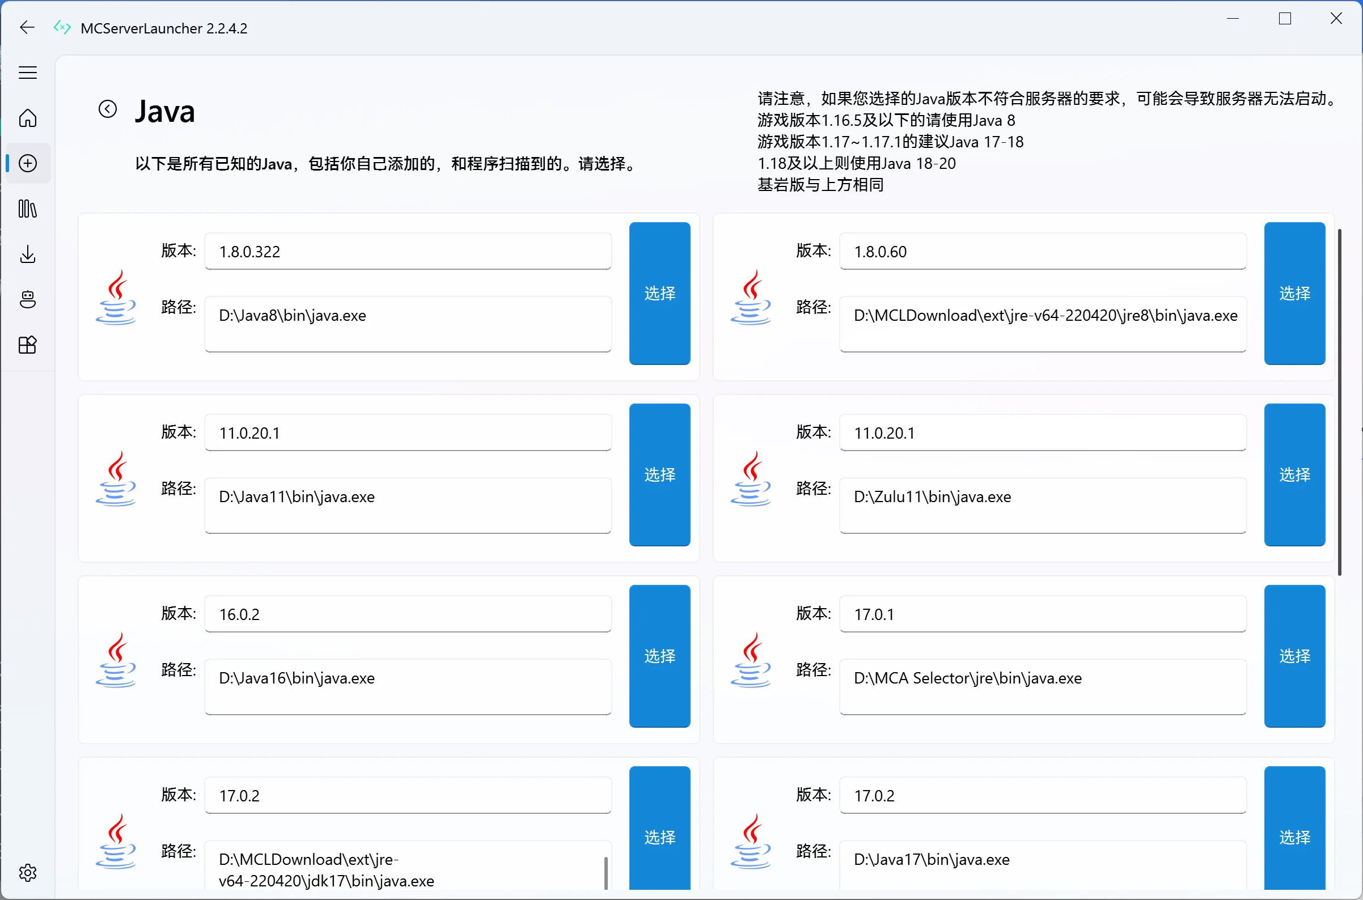This screenshot has height=900, width=1363.
Task: Open the home page from the sidebar
Action: click(27, 118)
